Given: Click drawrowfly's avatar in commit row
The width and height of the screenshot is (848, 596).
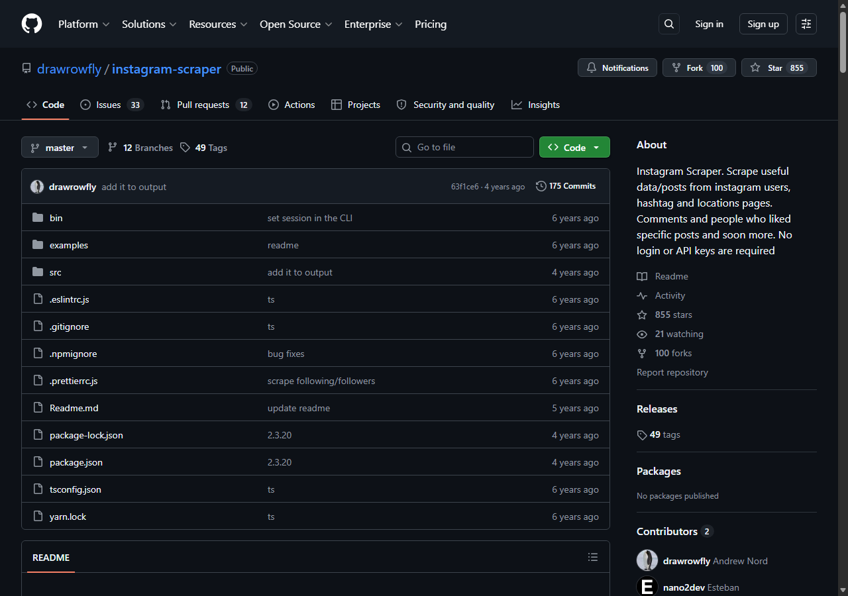Looking at the screenshot, I should tap(37, 187).
